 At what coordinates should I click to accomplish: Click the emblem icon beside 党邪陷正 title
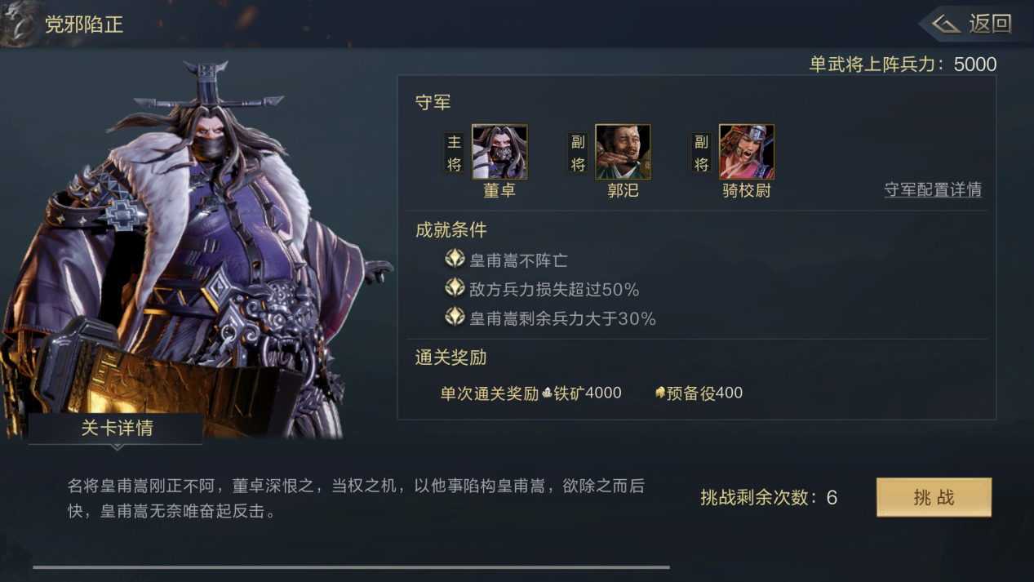click(18, 23)
